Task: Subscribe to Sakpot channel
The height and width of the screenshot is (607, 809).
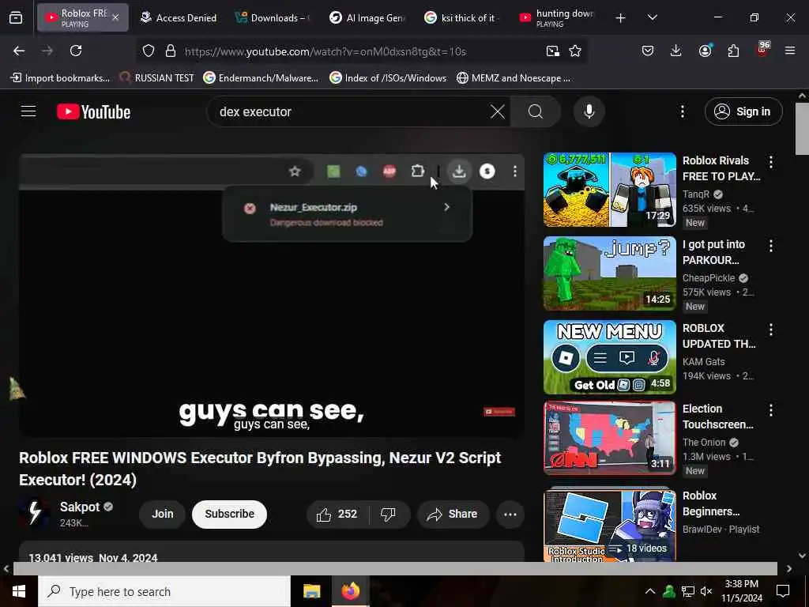Action: pos(229,514)
